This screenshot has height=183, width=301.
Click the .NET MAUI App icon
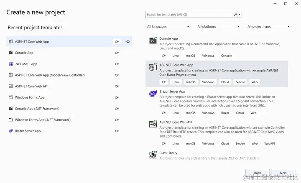(x=11, y=64)
